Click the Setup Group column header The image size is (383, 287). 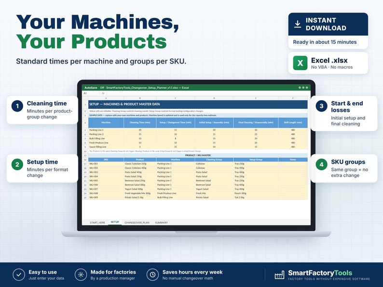point(256,160)
